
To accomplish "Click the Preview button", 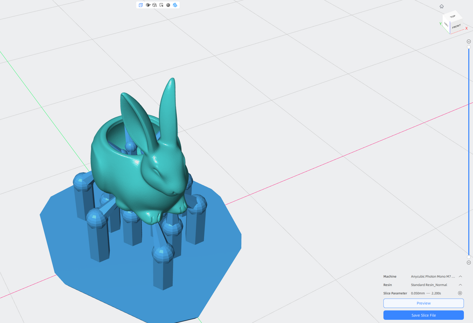I will click(x=423, y=303).
